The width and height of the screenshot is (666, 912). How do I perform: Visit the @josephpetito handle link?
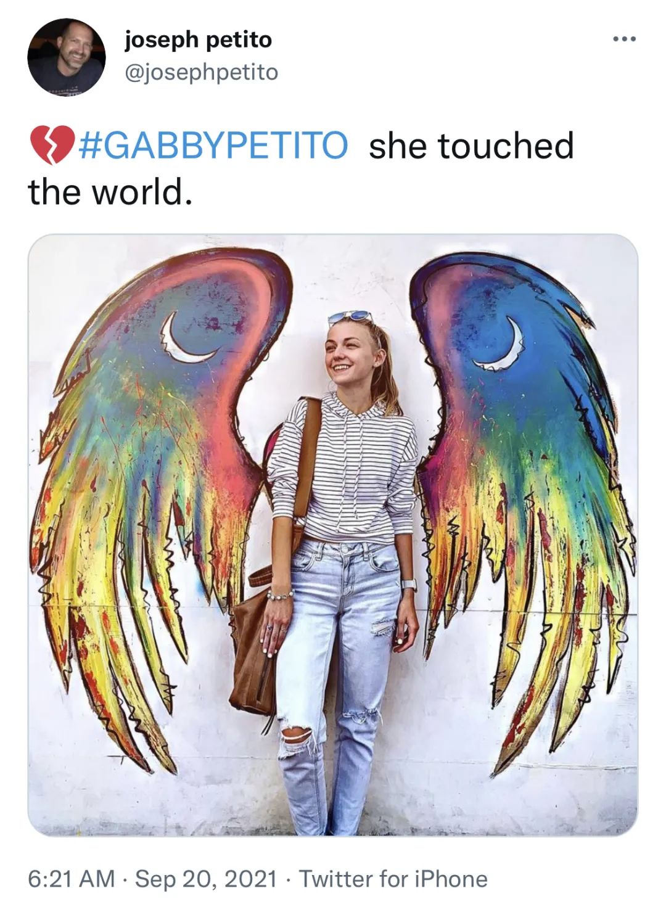(x=201, y=72)
